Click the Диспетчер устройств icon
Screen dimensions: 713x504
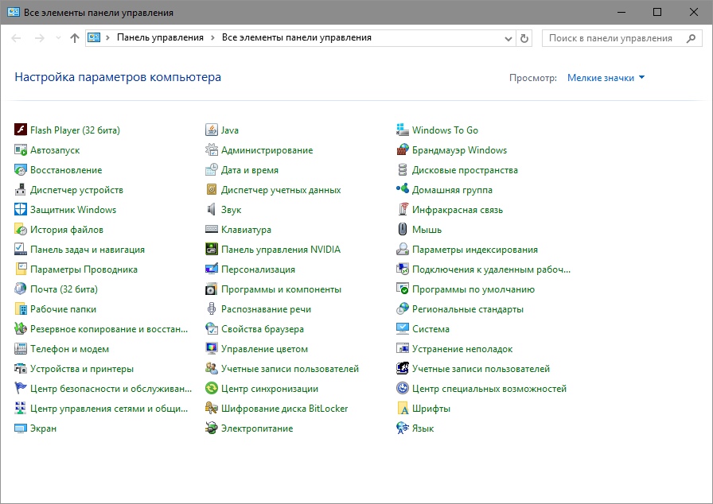pos(21,190)
